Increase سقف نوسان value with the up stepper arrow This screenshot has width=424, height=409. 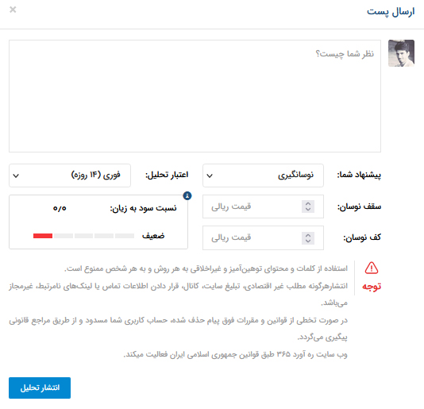(308, 203)
